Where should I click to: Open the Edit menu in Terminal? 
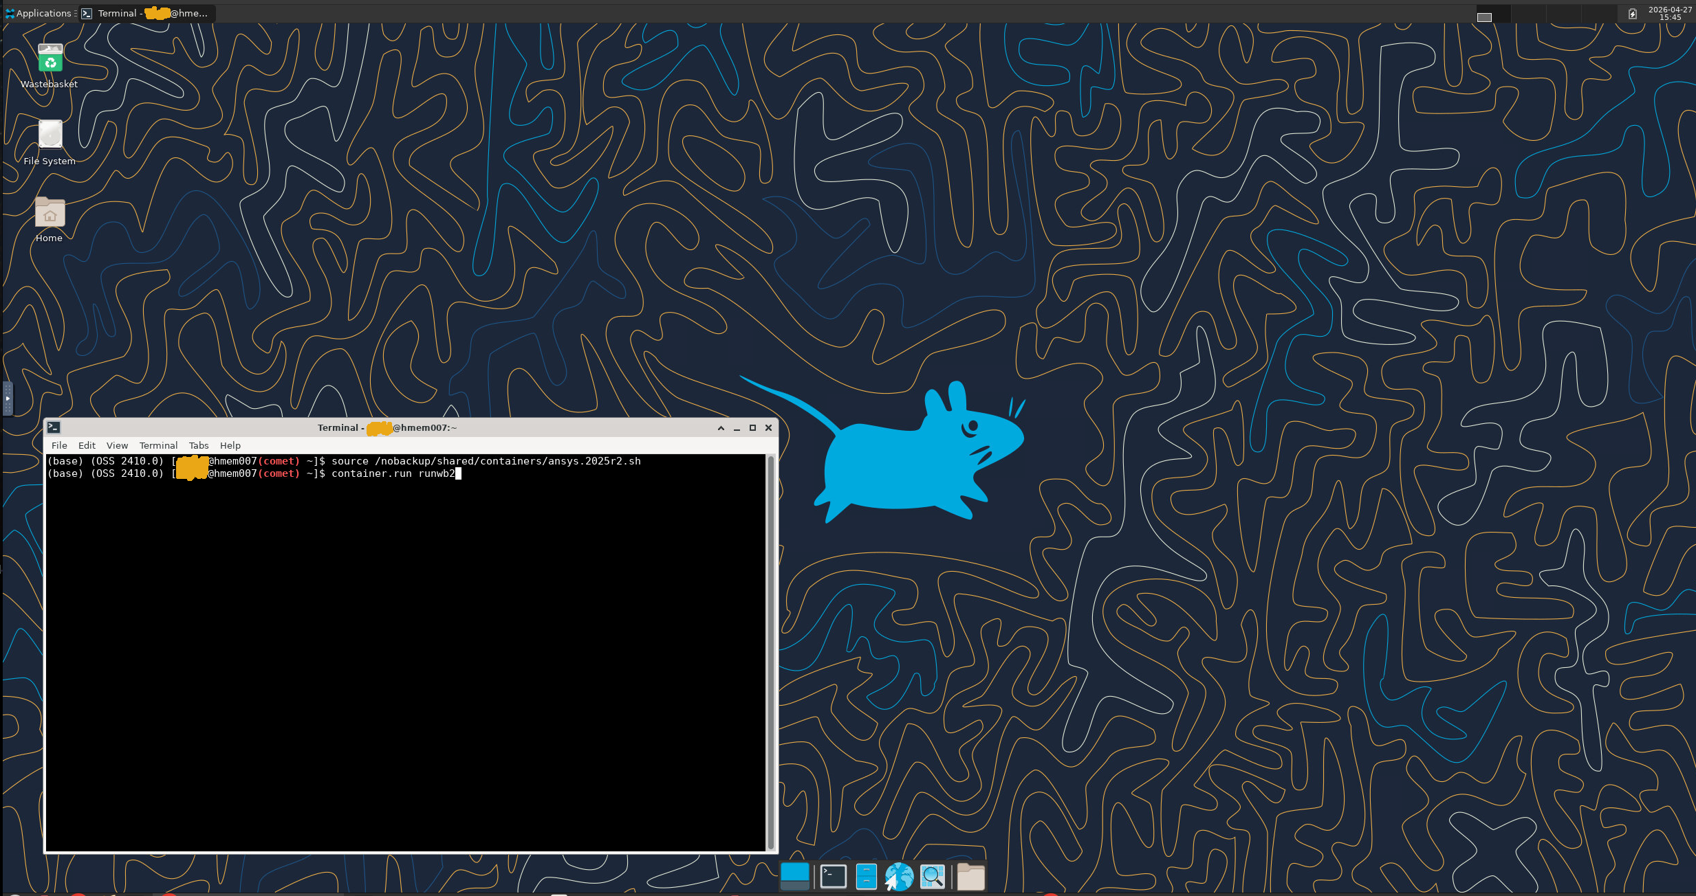pos(87,445)
